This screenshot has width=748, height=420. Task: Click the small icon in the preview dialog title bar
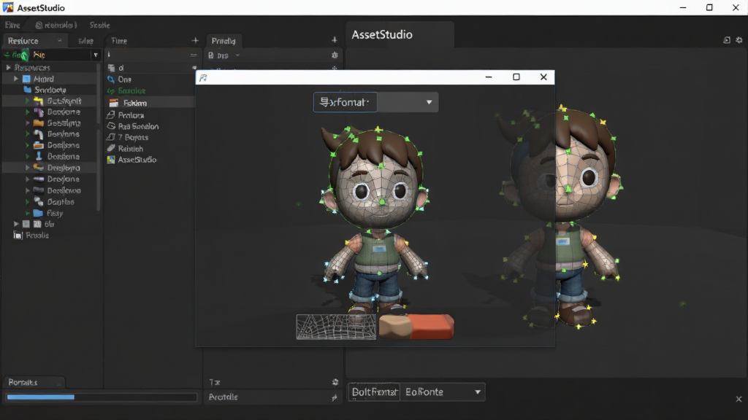203,77
